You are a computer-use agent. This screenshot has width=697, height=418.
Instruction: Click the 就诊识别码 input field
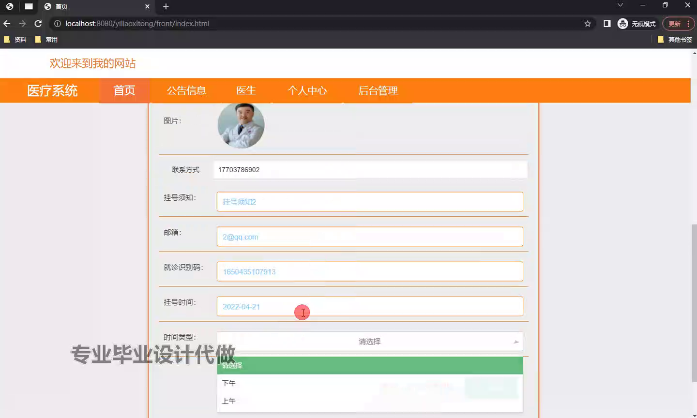pyautogui.click(x=370, y=271)
